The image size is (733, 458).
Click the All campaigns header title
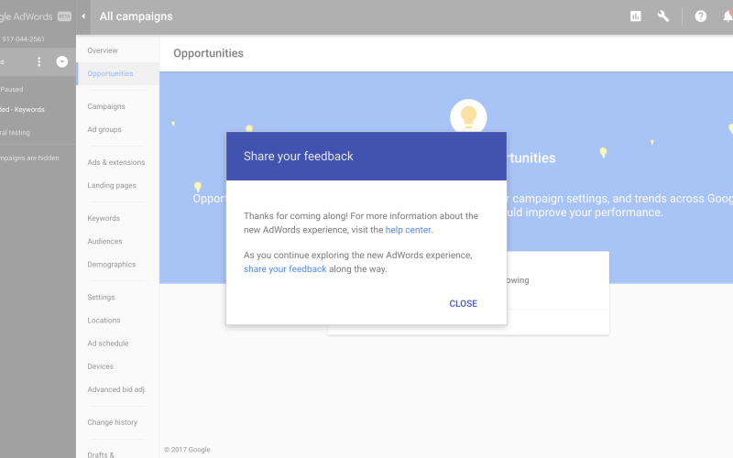136,16
